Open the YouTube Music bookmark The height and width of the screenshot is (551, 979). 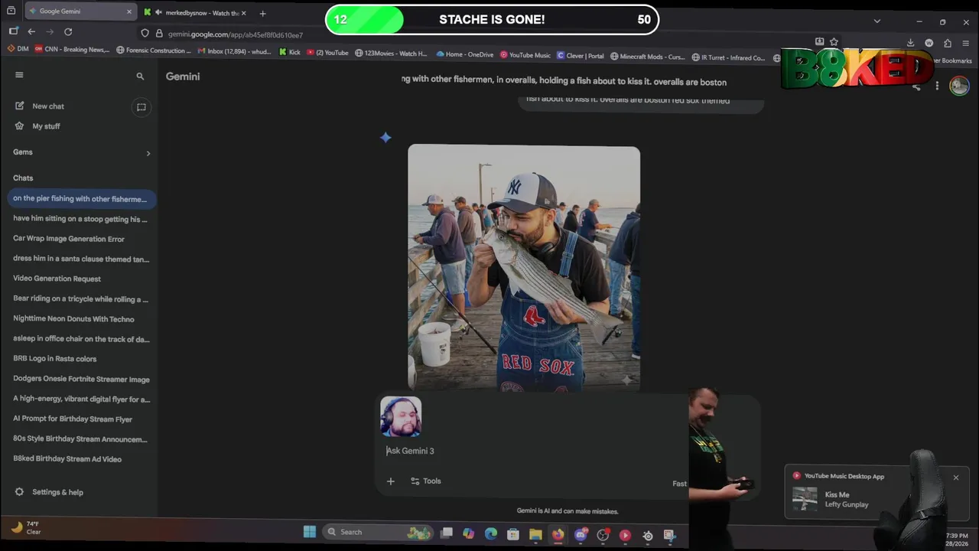tap(525, 55)
